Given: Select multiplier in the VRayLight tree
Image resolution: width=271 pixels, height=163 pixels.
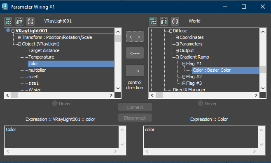Looking at the screenshot, I should click(37, 70).
